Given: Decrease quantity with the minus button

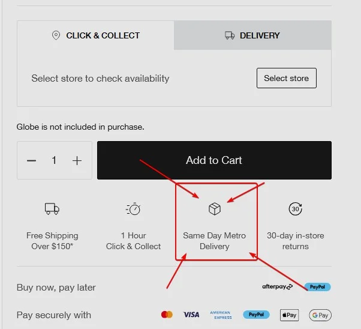Looking at the screenshot, I should (32, 160).
